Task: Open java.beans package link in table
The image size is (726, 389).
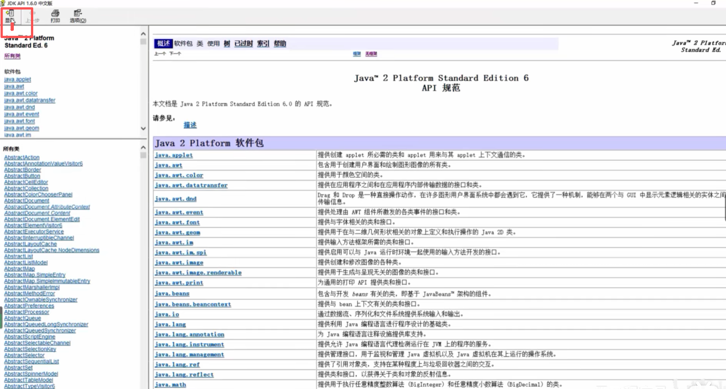Action: (172, 294)
